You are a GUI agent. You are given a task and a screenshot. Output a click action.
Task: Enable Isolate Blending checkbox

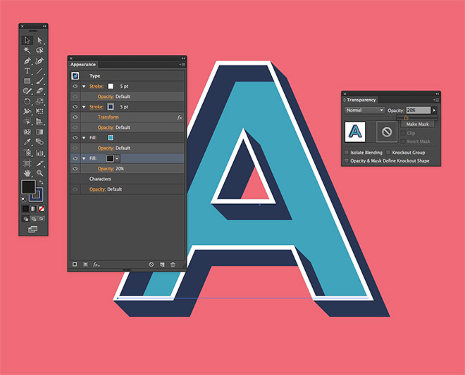tap(346, 153)
